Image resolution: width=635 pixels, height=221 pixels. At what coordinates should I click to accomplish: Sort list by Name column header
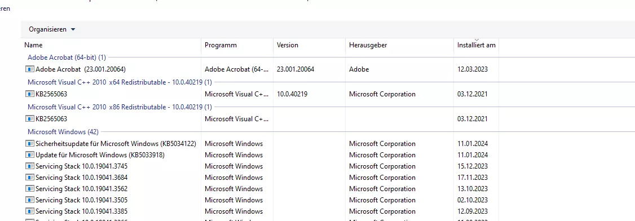(111, 45)
